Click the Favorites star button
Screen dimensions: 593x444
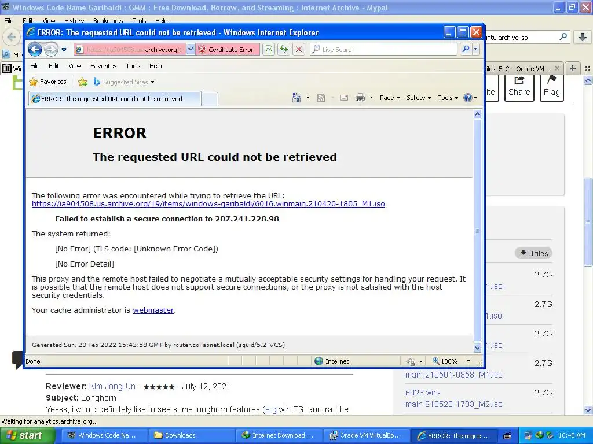coord(48,82)
